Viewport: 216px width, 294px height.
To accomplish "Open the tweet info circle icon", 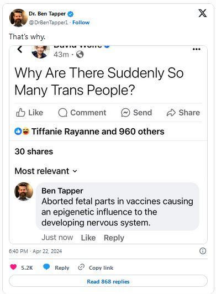I will click(203, 251).
